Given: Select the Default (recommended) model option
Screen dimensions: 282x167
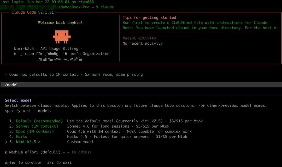Looking at the screenshot, I should tap(39, 121).
